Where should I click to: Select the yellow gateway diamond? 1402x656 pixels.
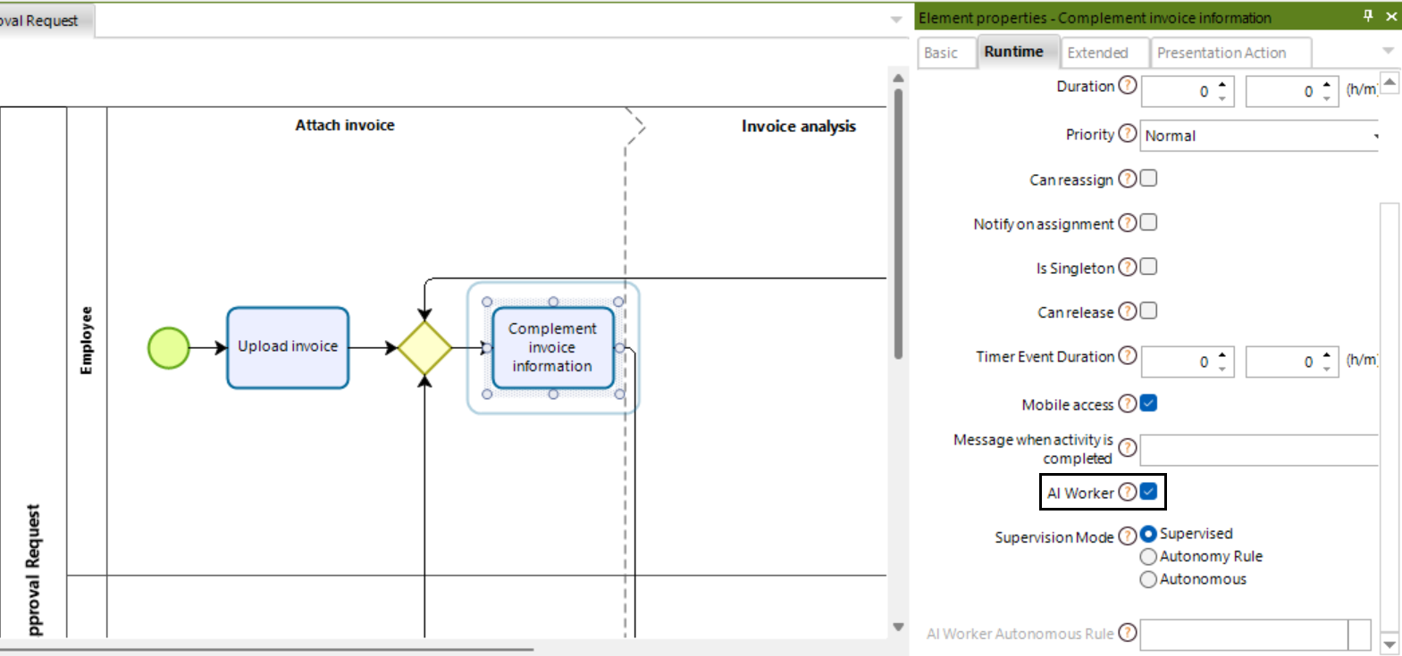(424, 348)
